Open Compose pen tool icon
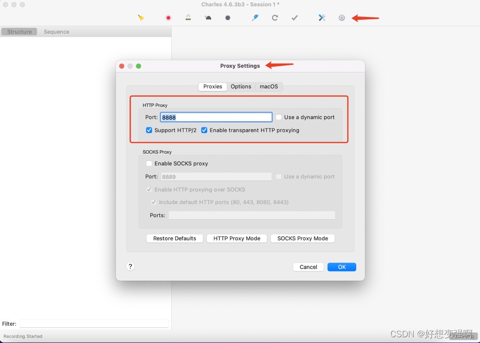480x343 pixels. coord(255,18)
